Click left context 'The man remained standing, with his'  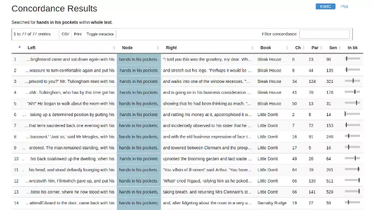point(80,148)
